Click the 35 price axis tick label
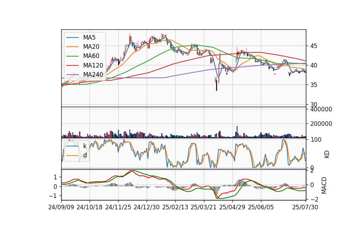Screen dimensions: 340x244 click(x=313, y=85)
